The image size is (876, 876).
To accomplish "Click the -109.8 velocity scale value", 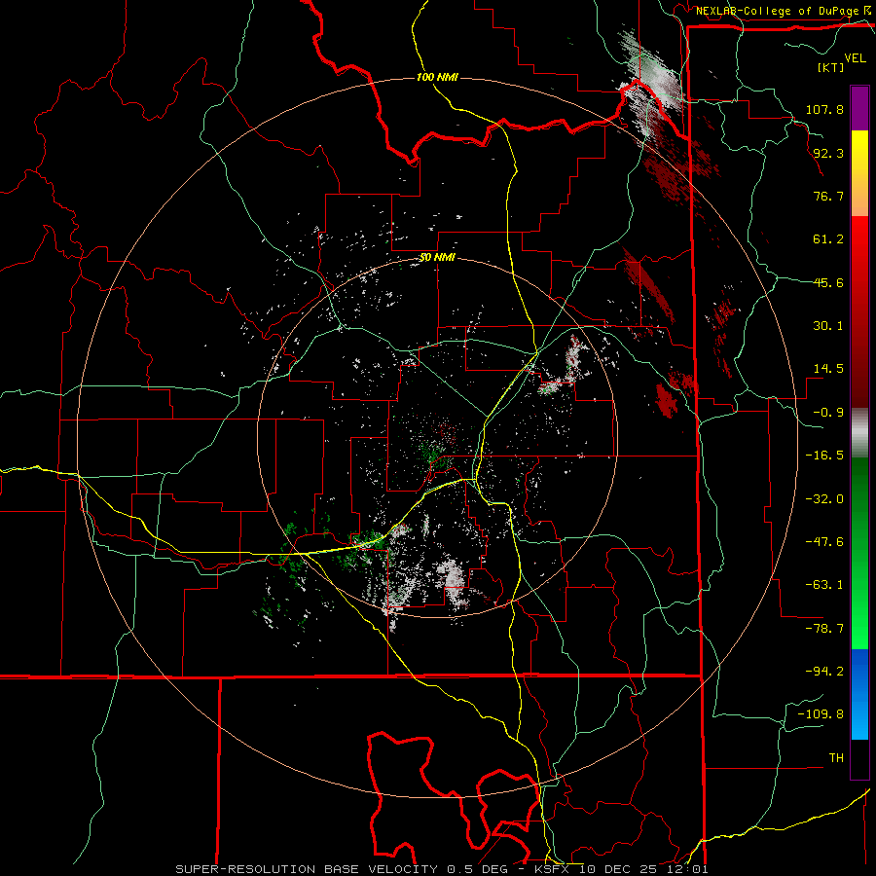I will click(821, 714).
